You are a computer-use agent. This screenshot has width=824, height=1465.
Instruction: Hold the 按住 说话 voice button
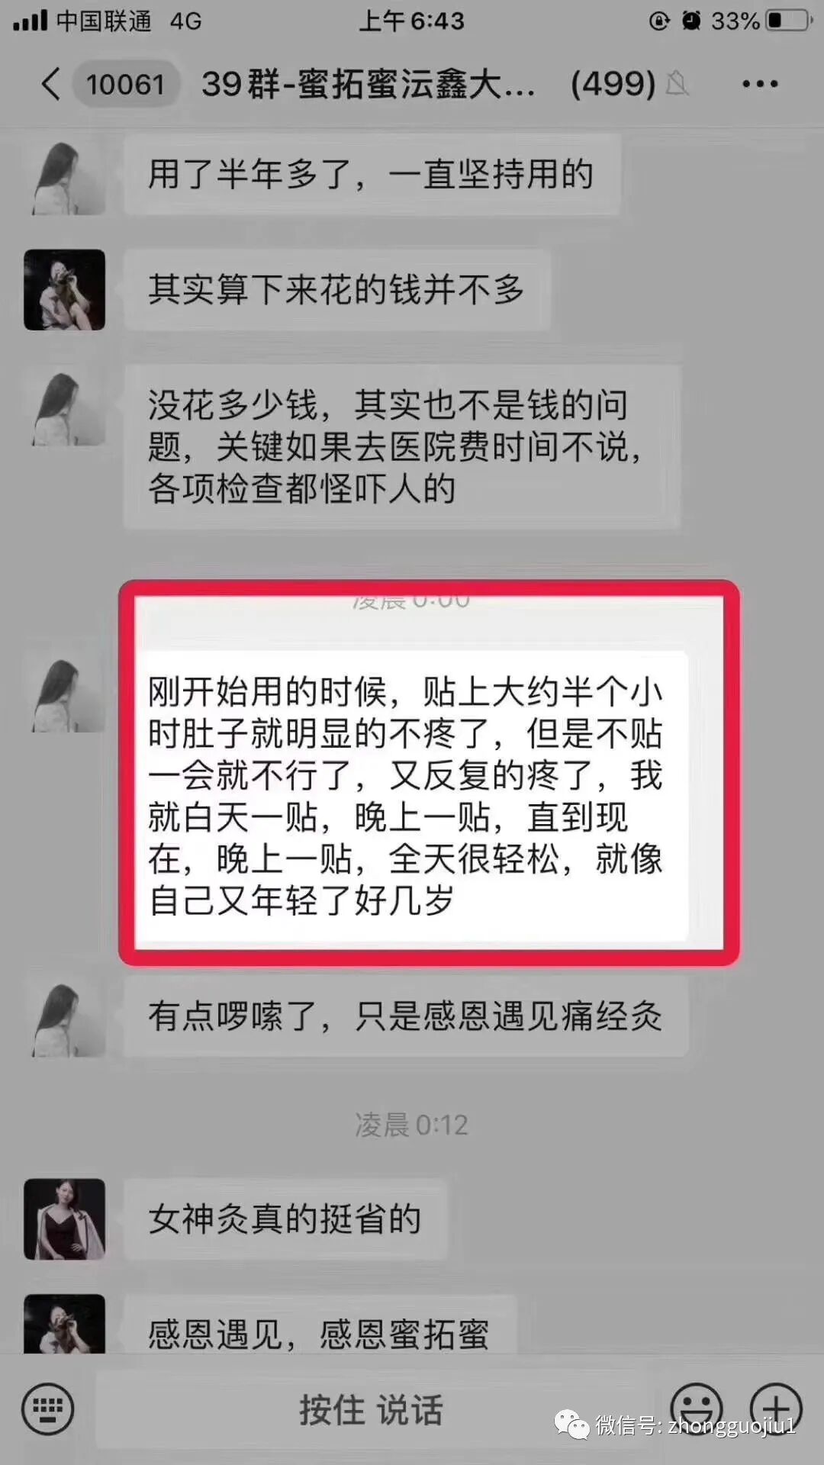click(x=372, y=1409)
